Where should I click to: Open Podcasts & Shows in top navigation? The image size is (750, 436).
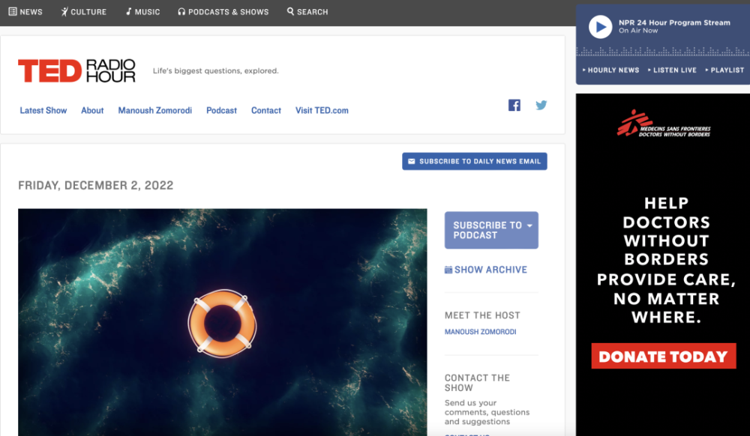point(223,11)
